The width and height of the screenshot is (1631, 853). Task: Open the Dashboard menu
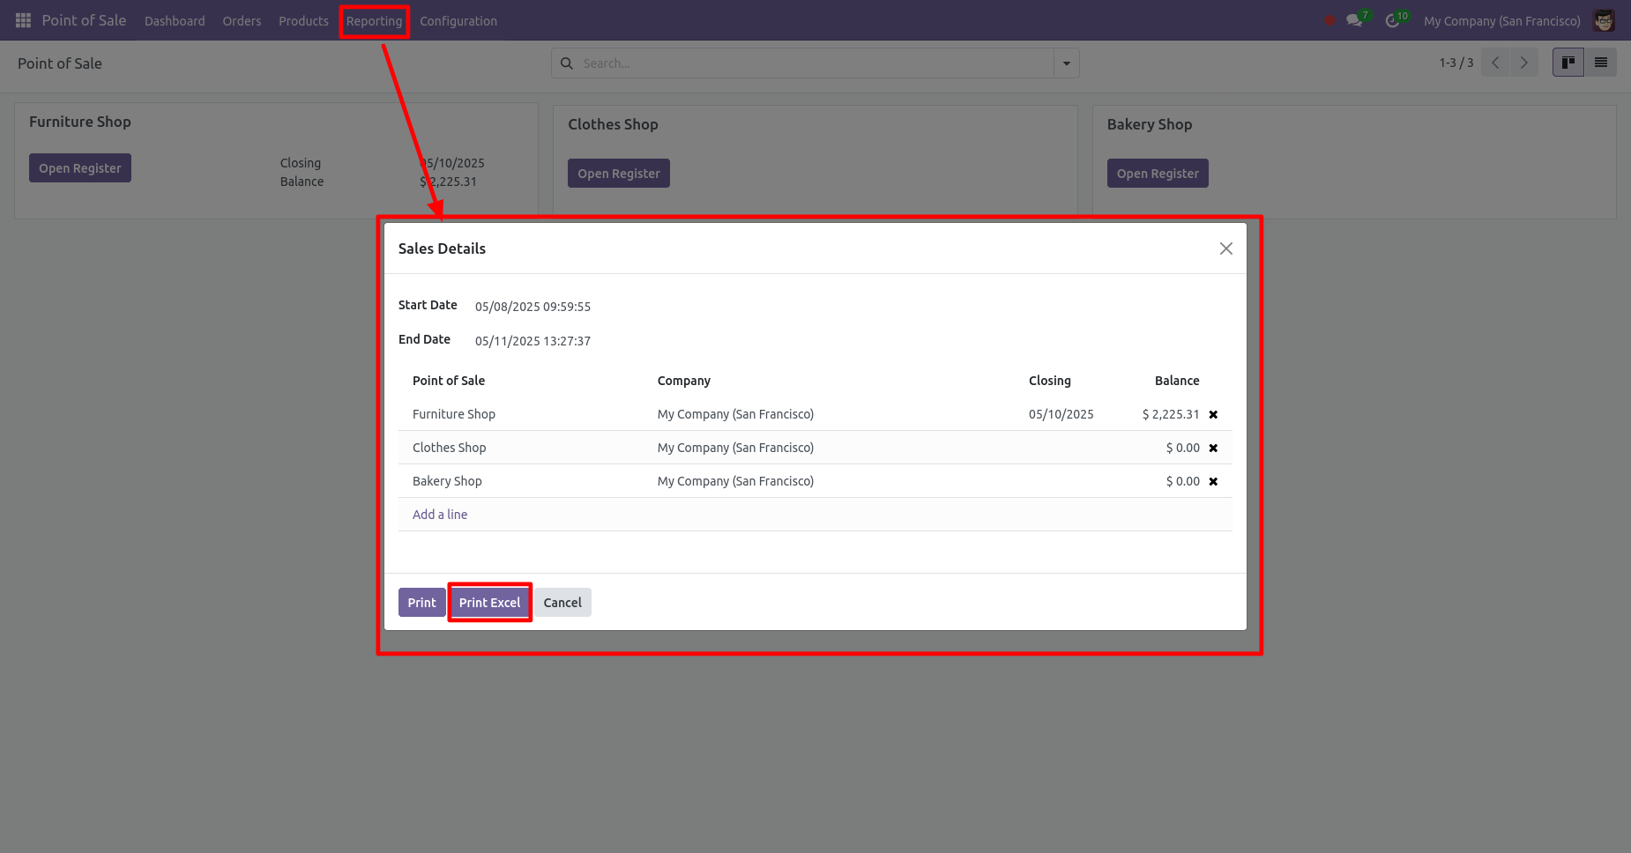[175, 21]
